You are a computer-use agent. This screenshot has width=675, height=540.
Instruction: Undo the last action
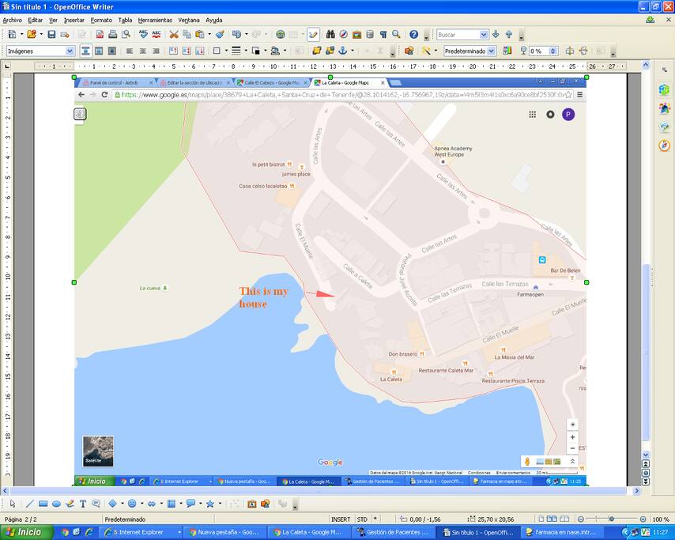coord(236,35)
